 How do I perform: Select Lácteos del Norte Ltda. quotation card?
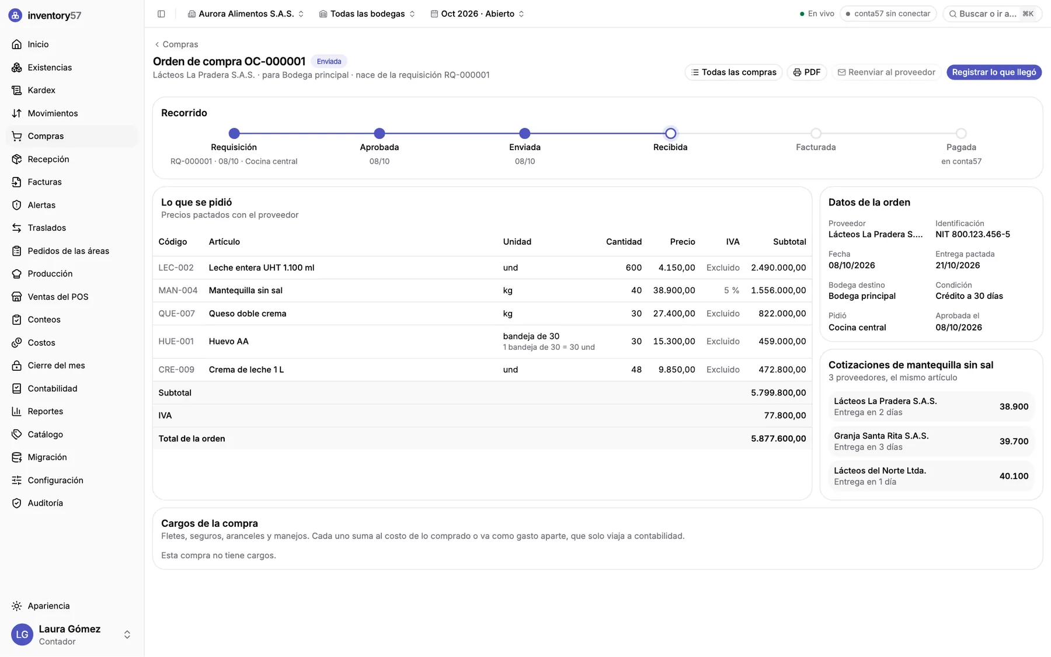(x=931, y=476)
